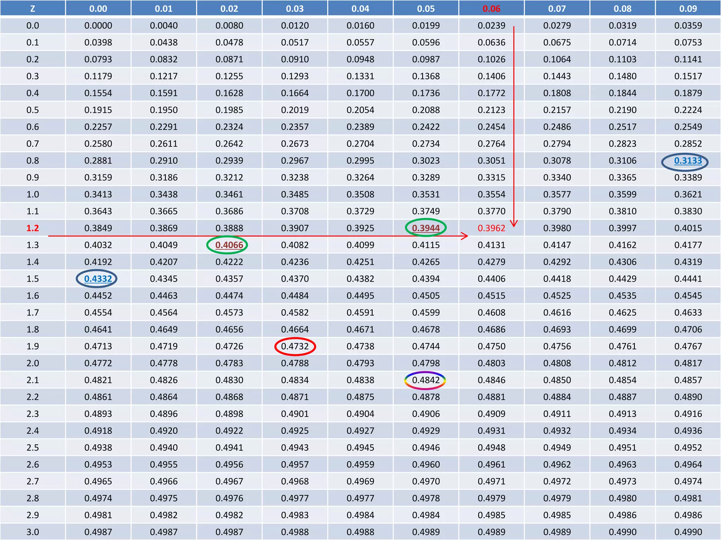Click the blue-circled 0.3133 link
721x540 pixels.
coord(688,161)
